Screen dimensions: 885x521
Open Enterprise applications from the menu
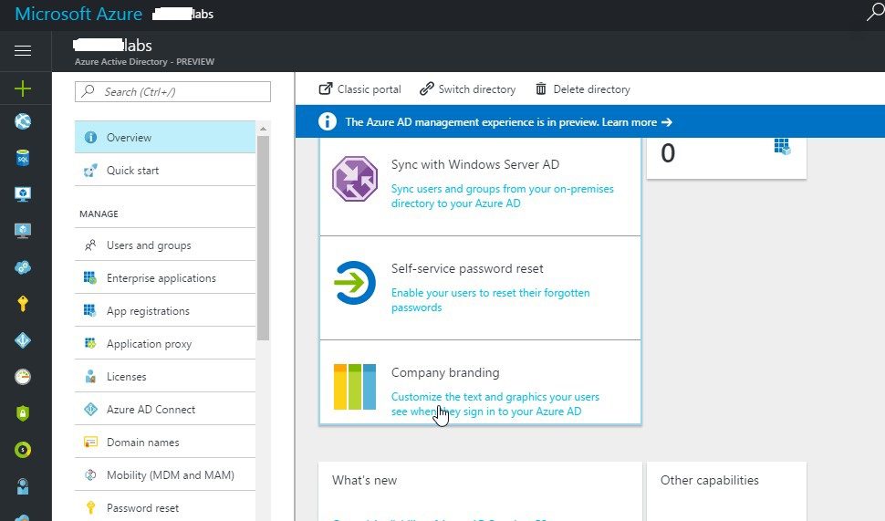pos(161,278)
